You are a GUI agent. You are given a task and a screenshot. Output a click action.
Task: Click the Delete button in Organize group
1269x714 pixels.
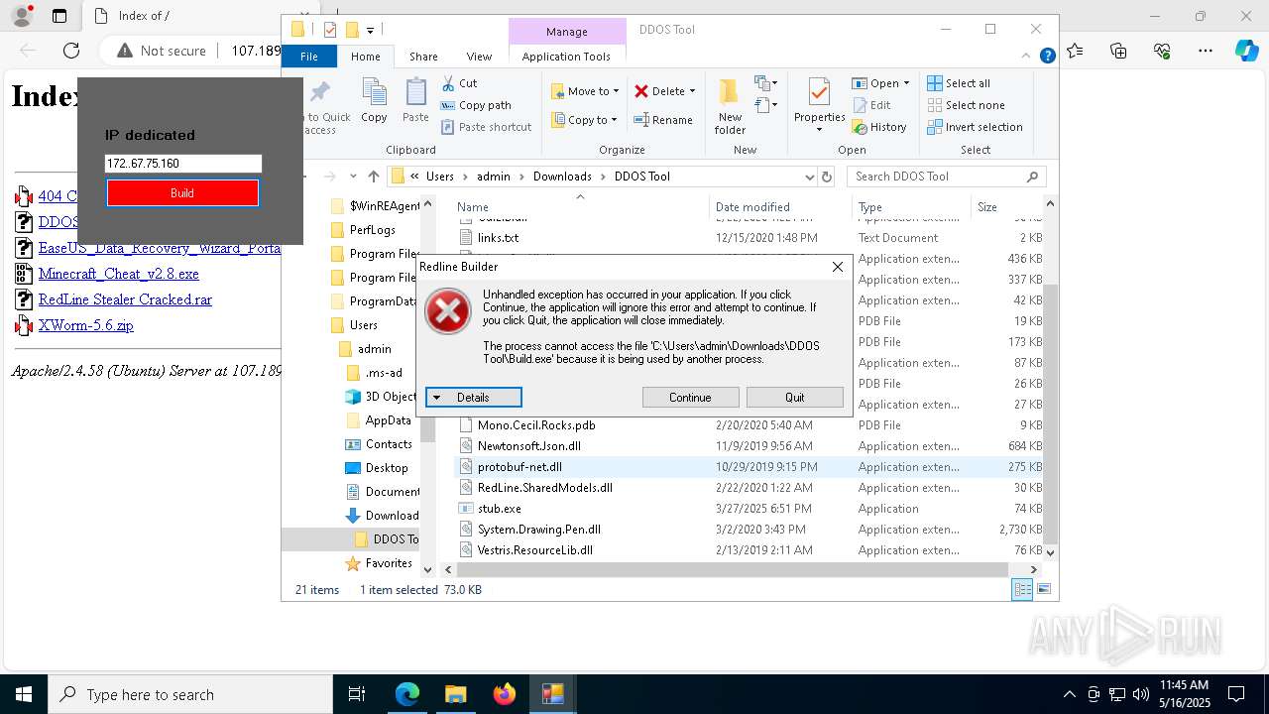664,91
